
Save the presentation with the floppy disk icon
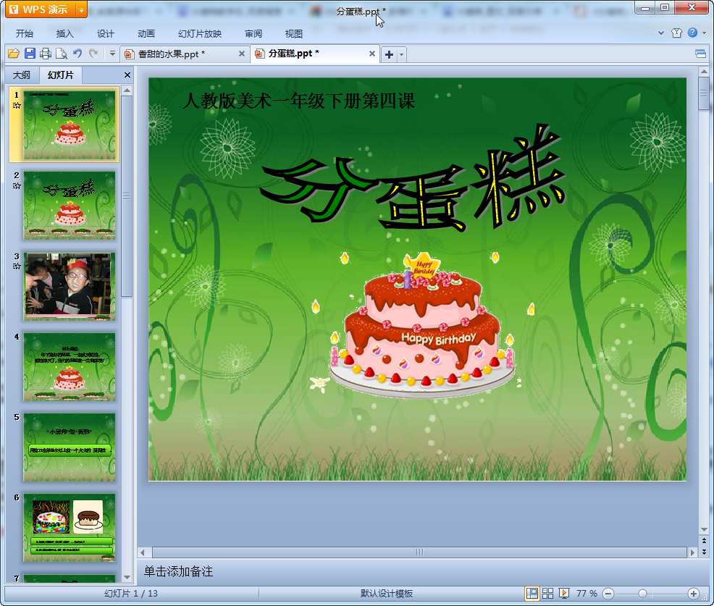tap(30, 54)
